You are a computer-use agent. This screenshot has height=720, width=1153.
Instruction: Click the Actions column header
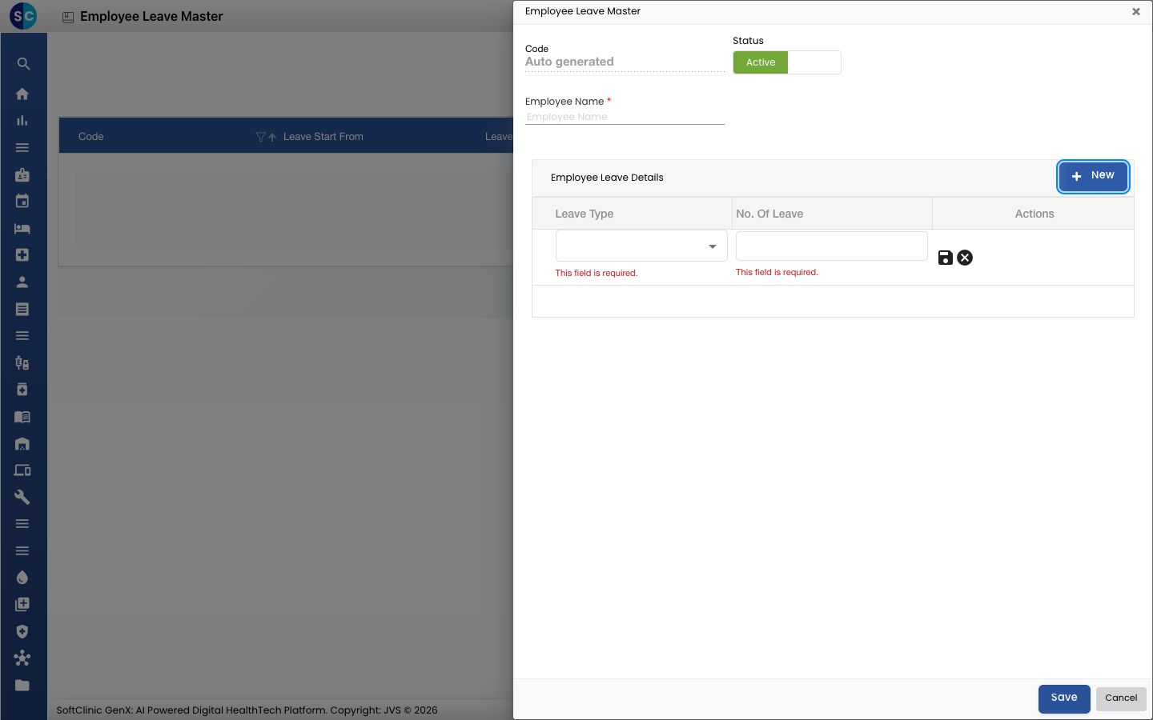tap(1034, 214)
